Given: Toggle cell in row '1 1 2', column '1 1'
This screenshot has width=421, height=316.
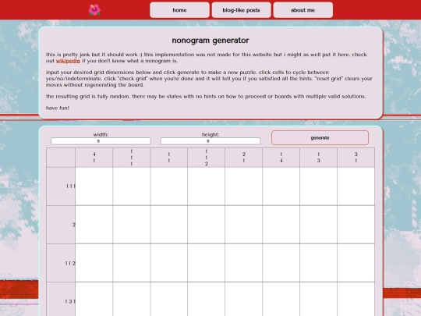Looking at the screenshot, I should click(x=169, y=263).
